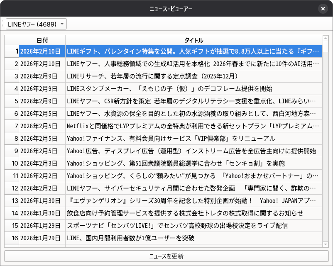This screenshot has width=333, height=266.
Task: Click row header number 12
Action: pos(12,188)
